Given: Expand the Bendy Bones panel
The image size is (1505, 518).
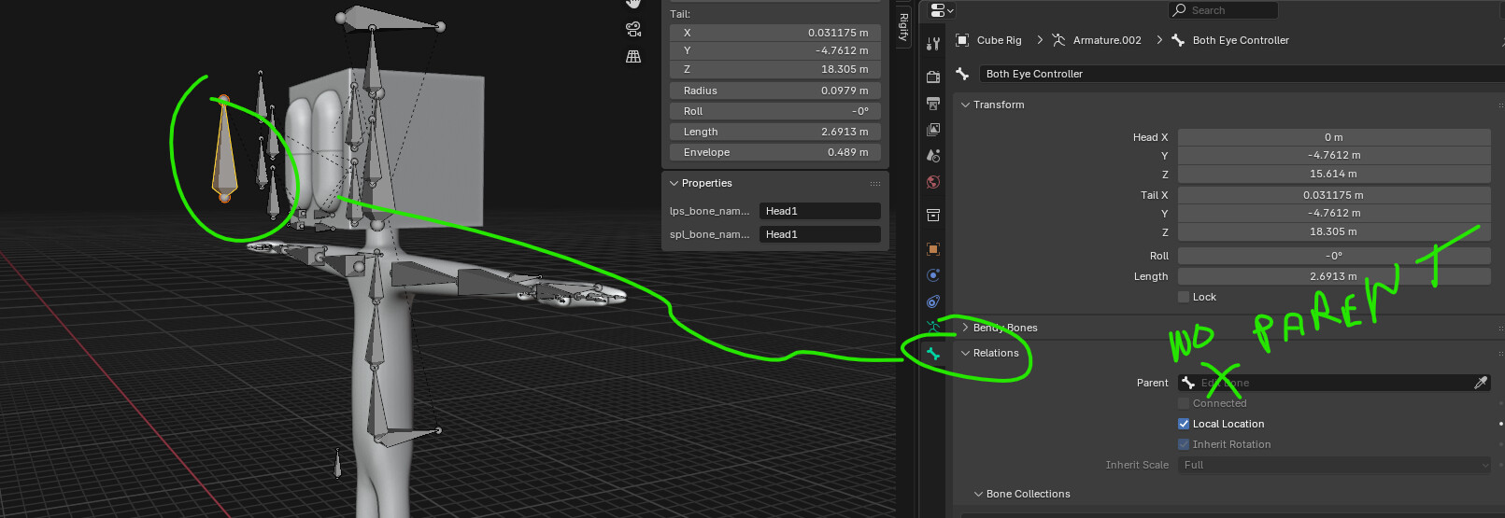Looking at the screenshot, I should [965, 328].
